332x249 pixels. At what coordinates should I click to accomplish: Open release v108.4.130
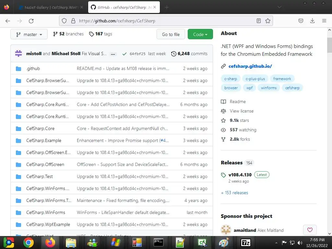240,175
